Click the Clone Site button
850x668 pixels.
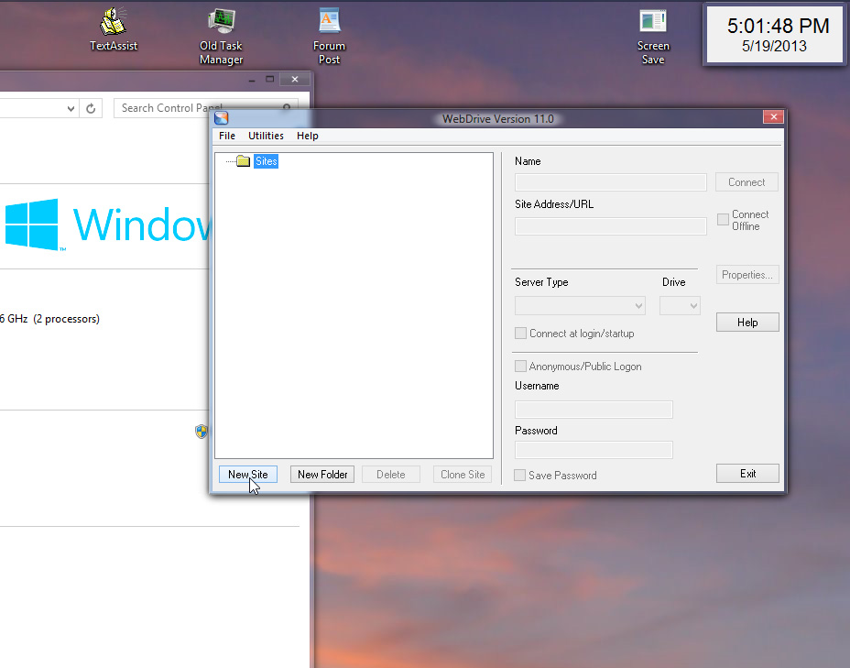pyautogui.click(x=463, y=475)
